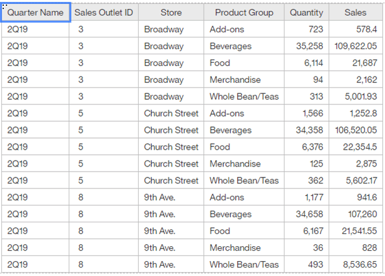Click the Sales column header
385x276 pixels.
(x=356, y=12)
